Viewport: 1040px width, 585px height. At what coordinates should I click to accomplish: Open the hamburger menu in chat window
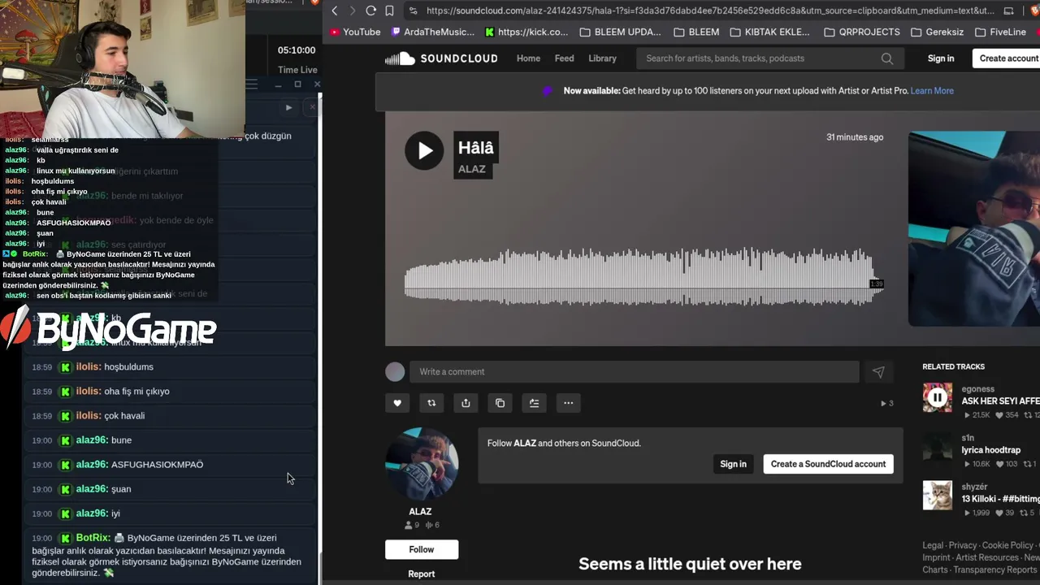click(x=251, y=84)
